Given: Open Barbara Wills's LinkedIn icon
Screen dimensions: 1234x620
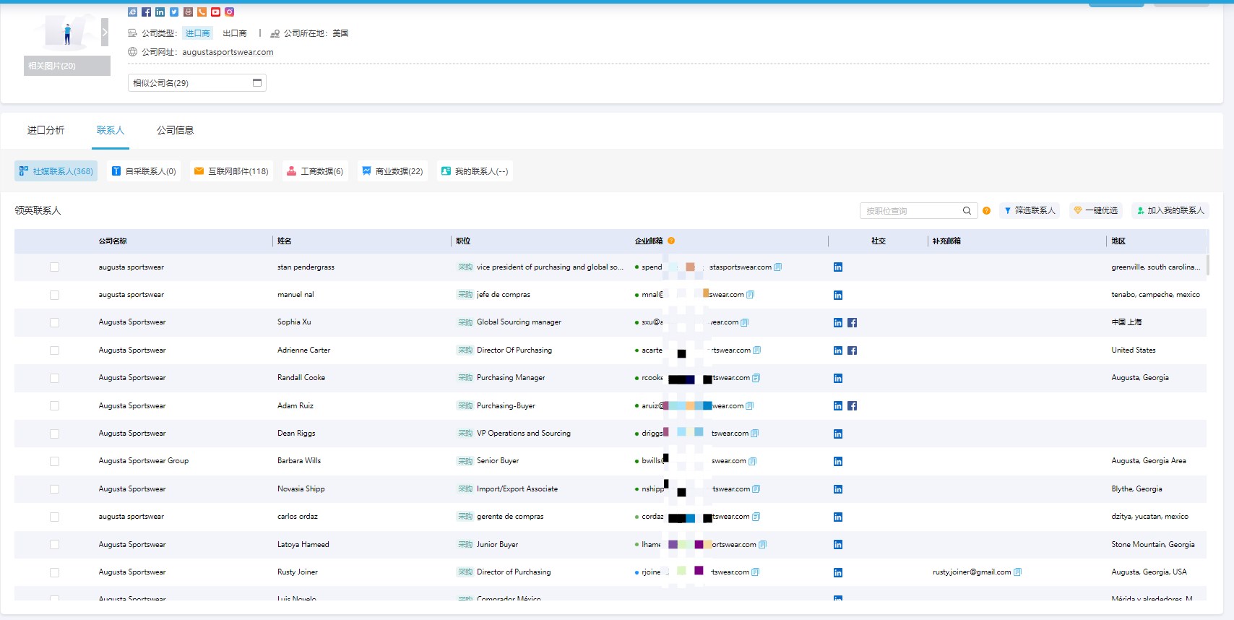Looking at the screenshot, I should (x=838, y=462).
